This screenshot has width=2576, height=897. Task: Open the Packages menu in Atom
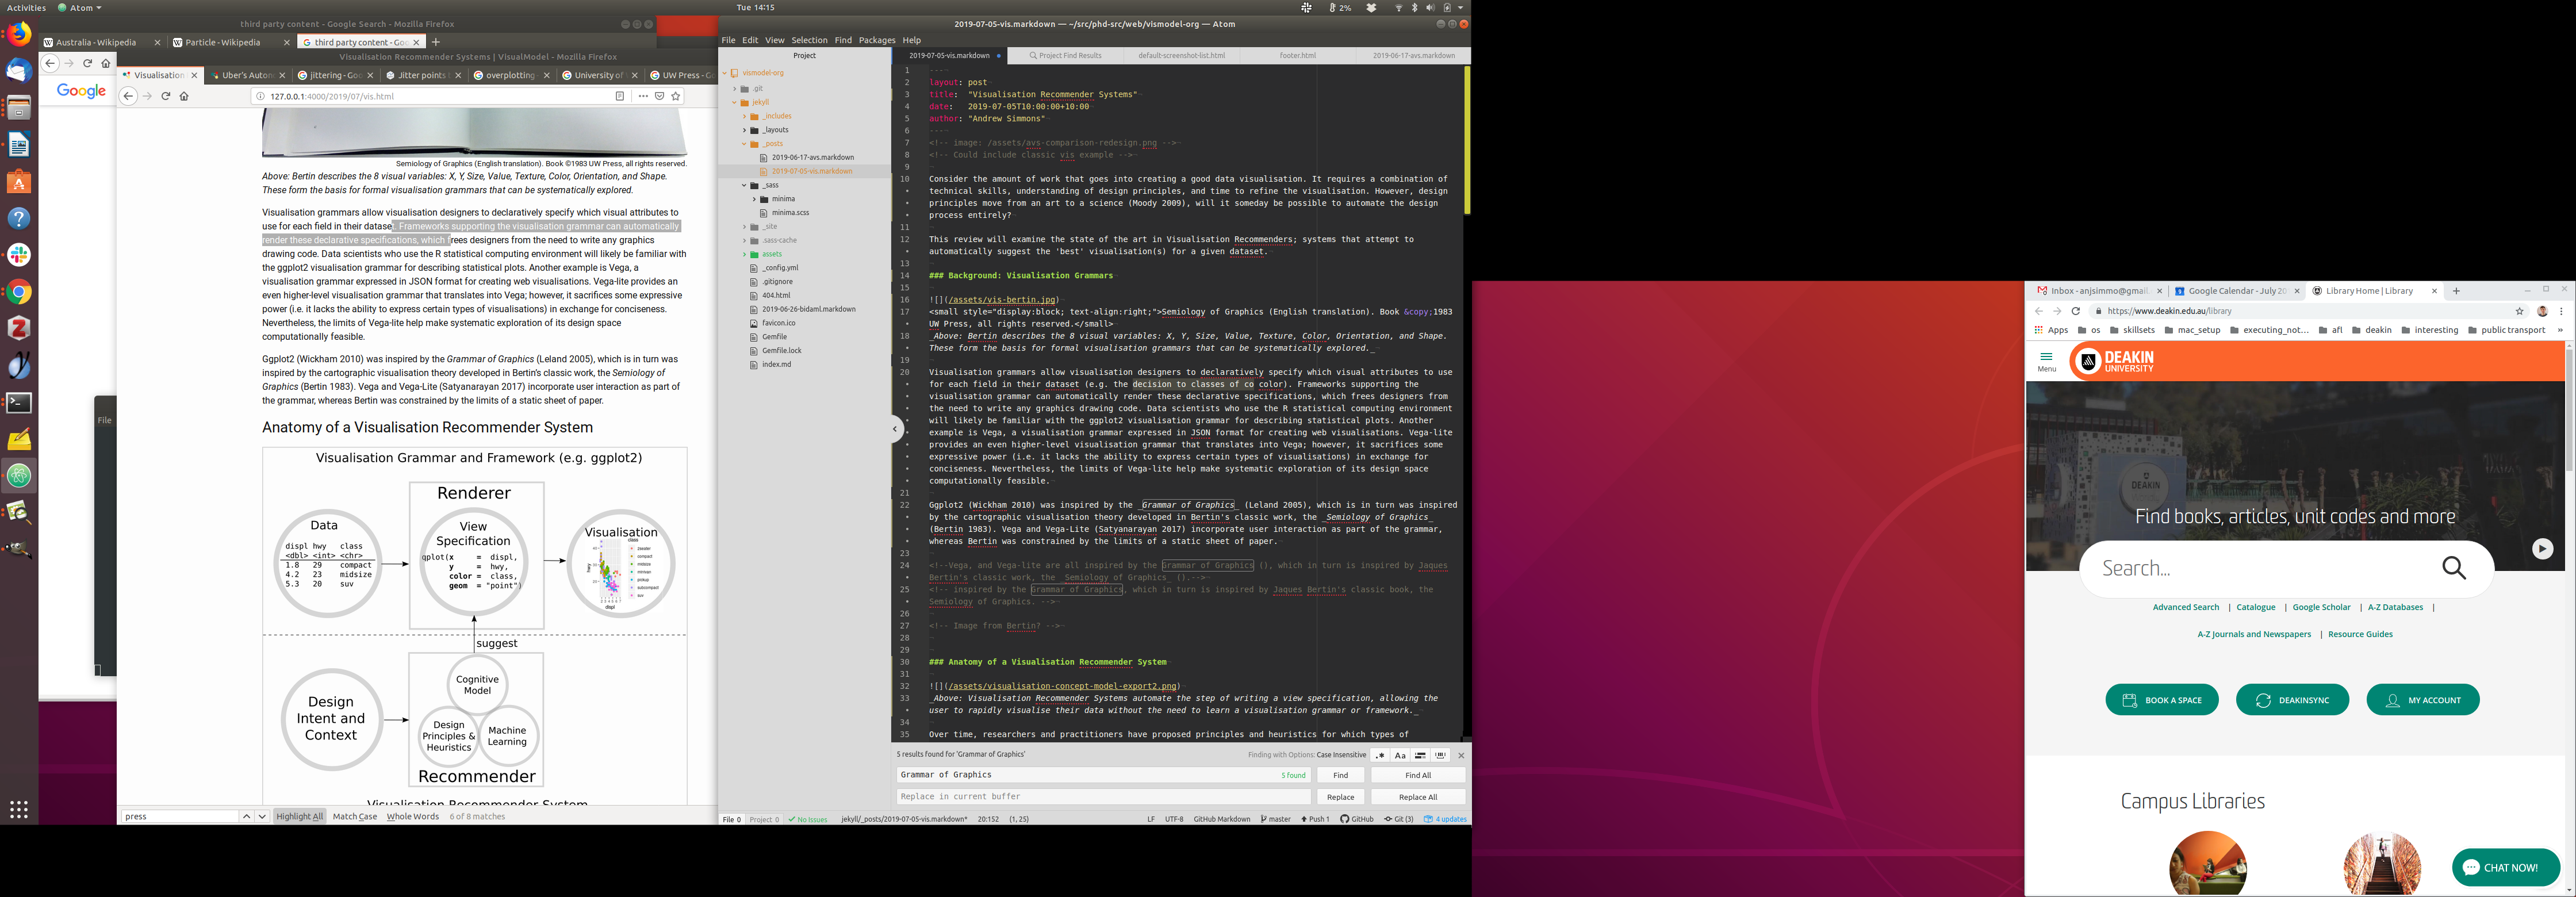[876, 40]
